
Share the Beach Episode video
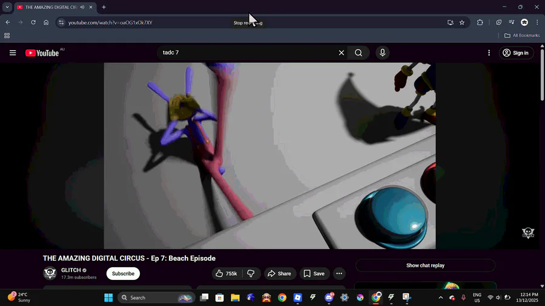pos(280,273)
